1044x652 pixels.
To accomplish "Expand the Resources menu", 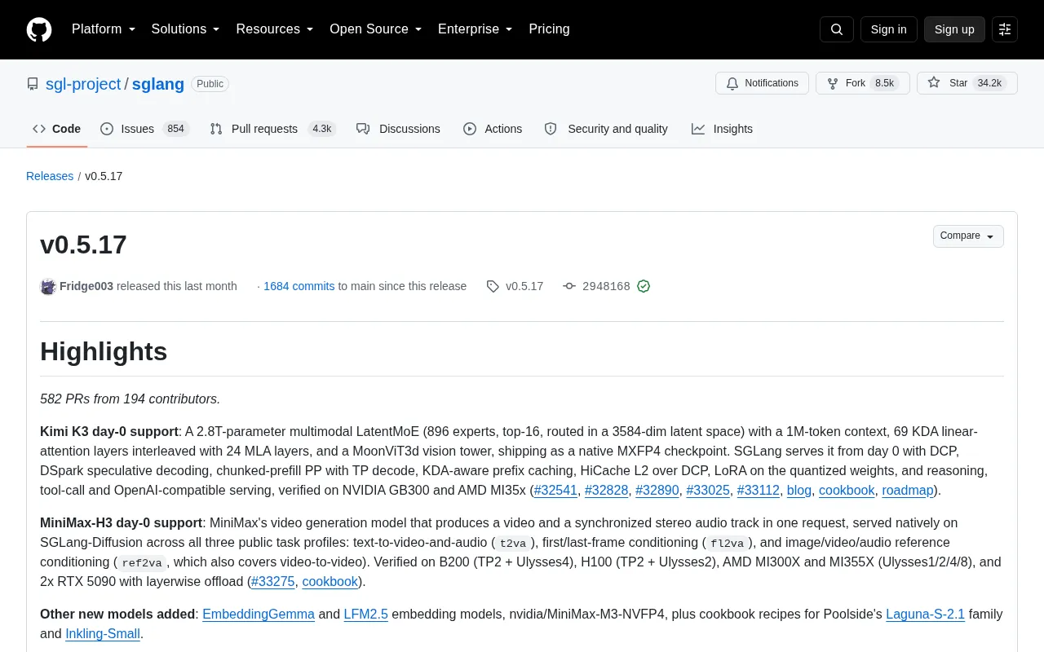I will coord(275,29).
